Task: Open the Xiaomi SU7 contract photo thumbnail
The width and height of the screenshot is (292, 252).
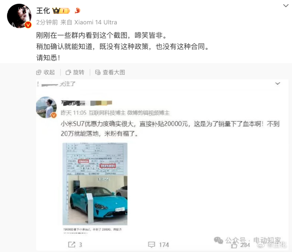Action: coord(95,184)
